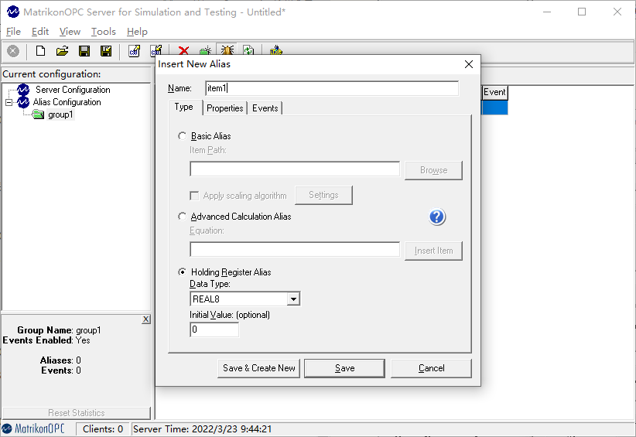Click the Alias Configuration node icon
Screen dimensions: 636x437
coord(23,102)
